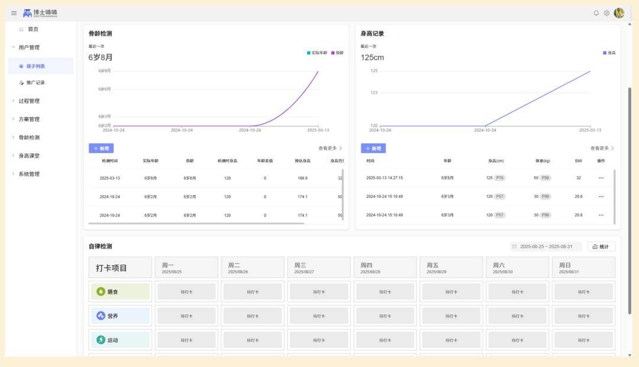
Task: Open the more actions ellipsis for 2025-03-13 14:27:15 record
Action: click(x=601, y=178)
